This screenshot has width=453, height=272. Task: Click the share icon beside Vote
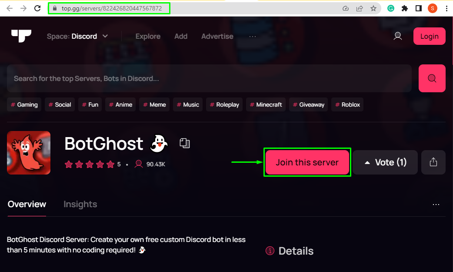click(x=433, y=162)
